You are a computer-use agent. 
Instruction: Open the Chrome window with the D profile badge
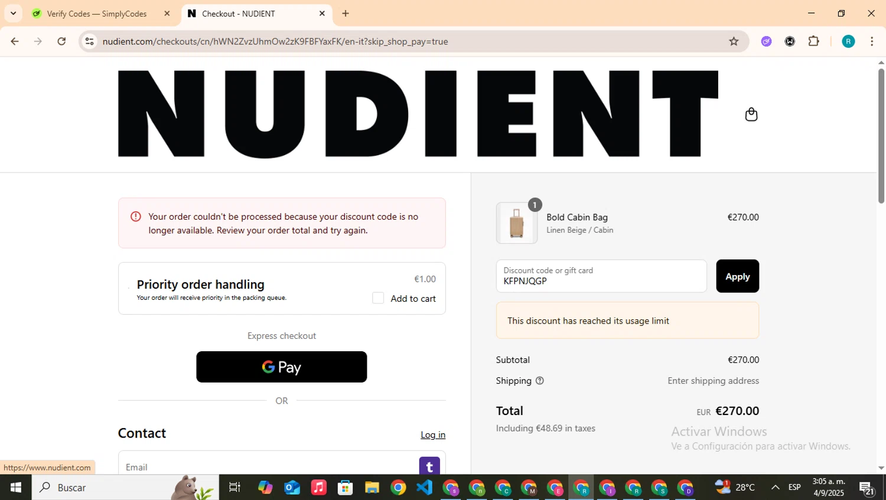(685, 488)
